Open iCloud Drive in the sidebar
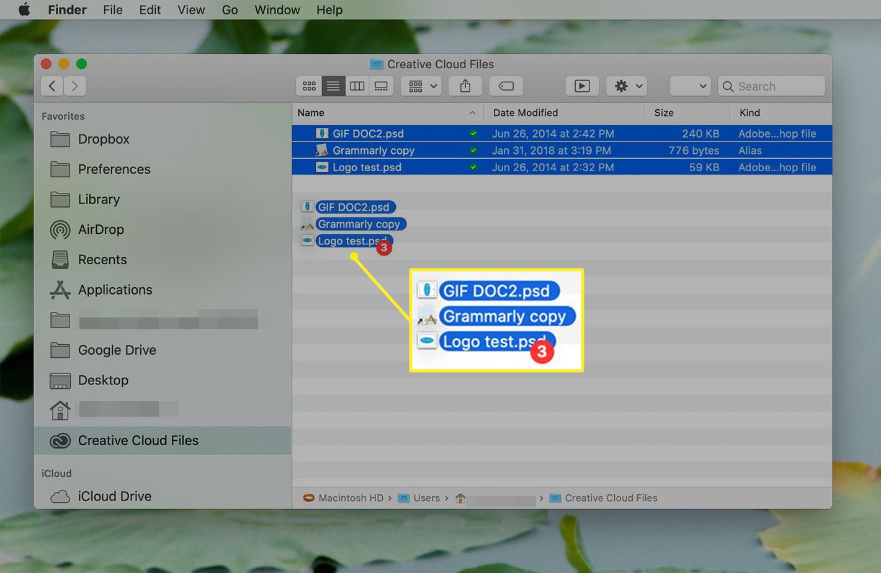This screenshot has height=573, width=881. [115, 496]
